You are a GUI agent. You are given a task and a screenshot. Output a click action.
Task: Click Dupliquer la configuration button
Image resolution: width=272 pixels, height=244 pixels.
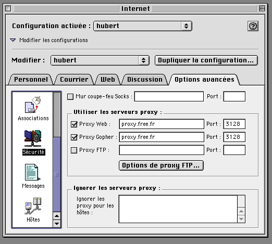[x=206, y=60]
